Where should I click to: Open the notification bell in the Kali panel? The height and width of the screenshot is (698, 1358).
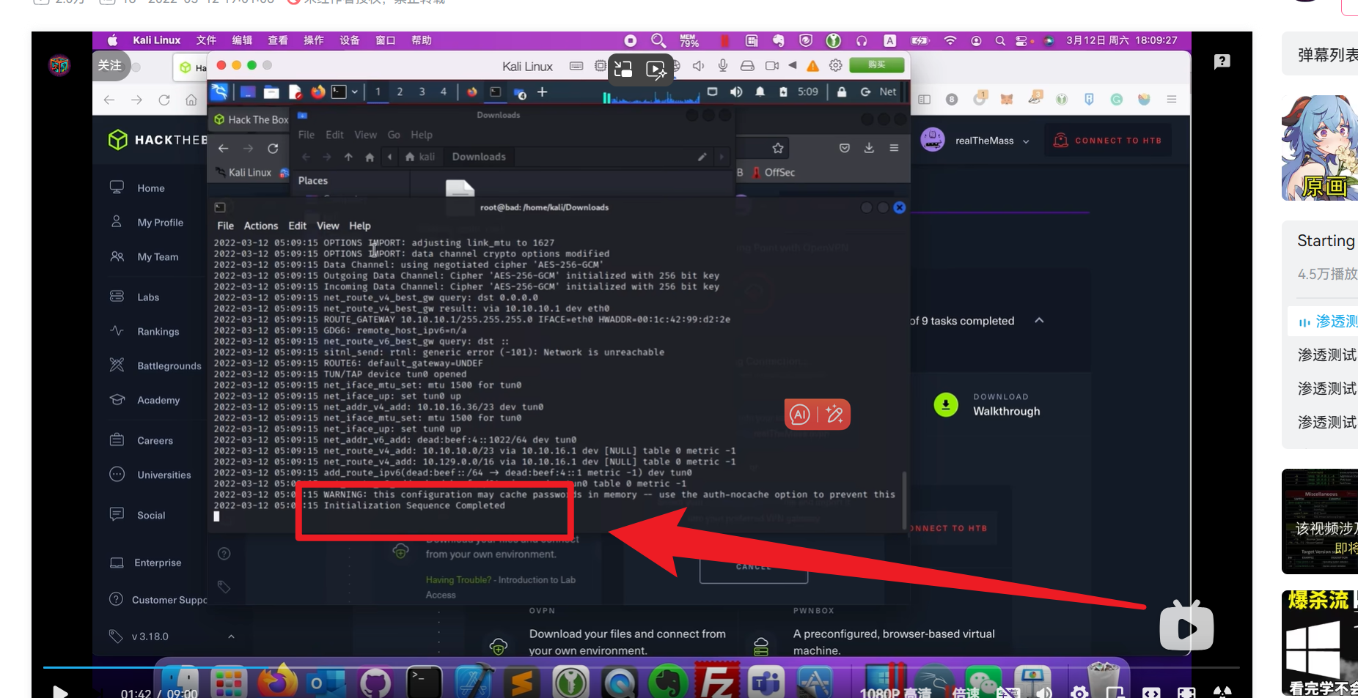click(760, 92)
